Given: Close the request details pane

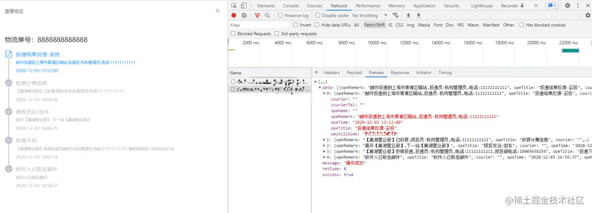Looking at the screenshot, I should pyautogui.click(x=316, y=72).
